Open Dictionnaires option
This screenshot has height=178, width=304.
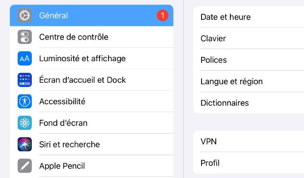249,103
